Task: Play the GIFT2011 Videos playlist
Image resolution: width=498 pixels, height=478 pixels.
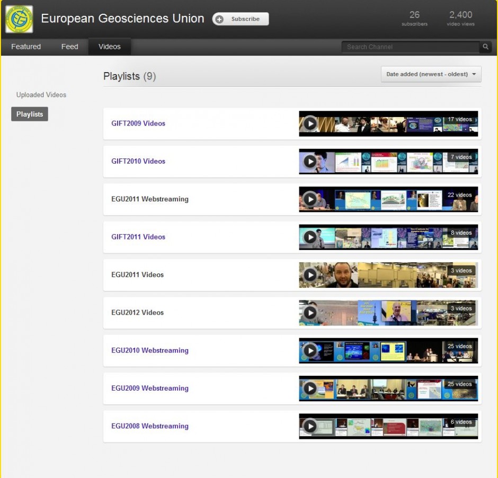Action: (x=310, y=237)
